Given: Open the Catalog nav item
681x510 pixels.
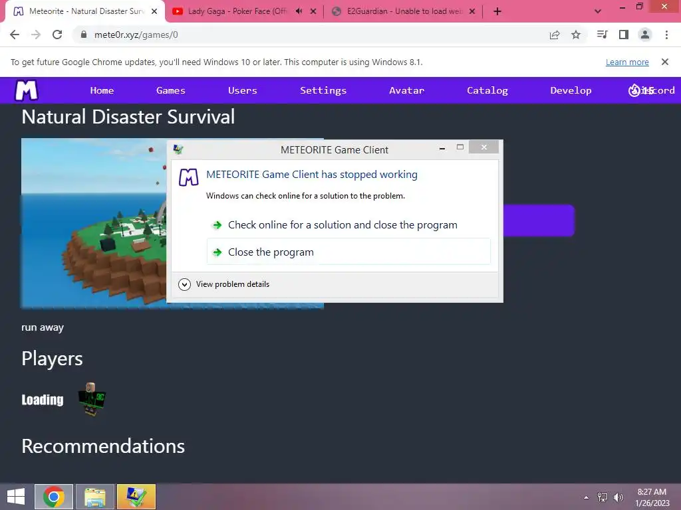Looking at the screenshot, I should click(487, 90).
